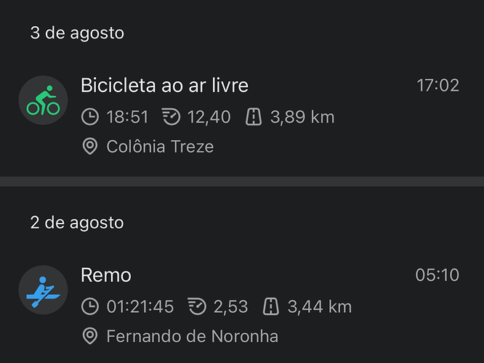Click the location pin beside Colônia Treze
Image resolution: width=484 pixels, height=363 pixels.
90,147
